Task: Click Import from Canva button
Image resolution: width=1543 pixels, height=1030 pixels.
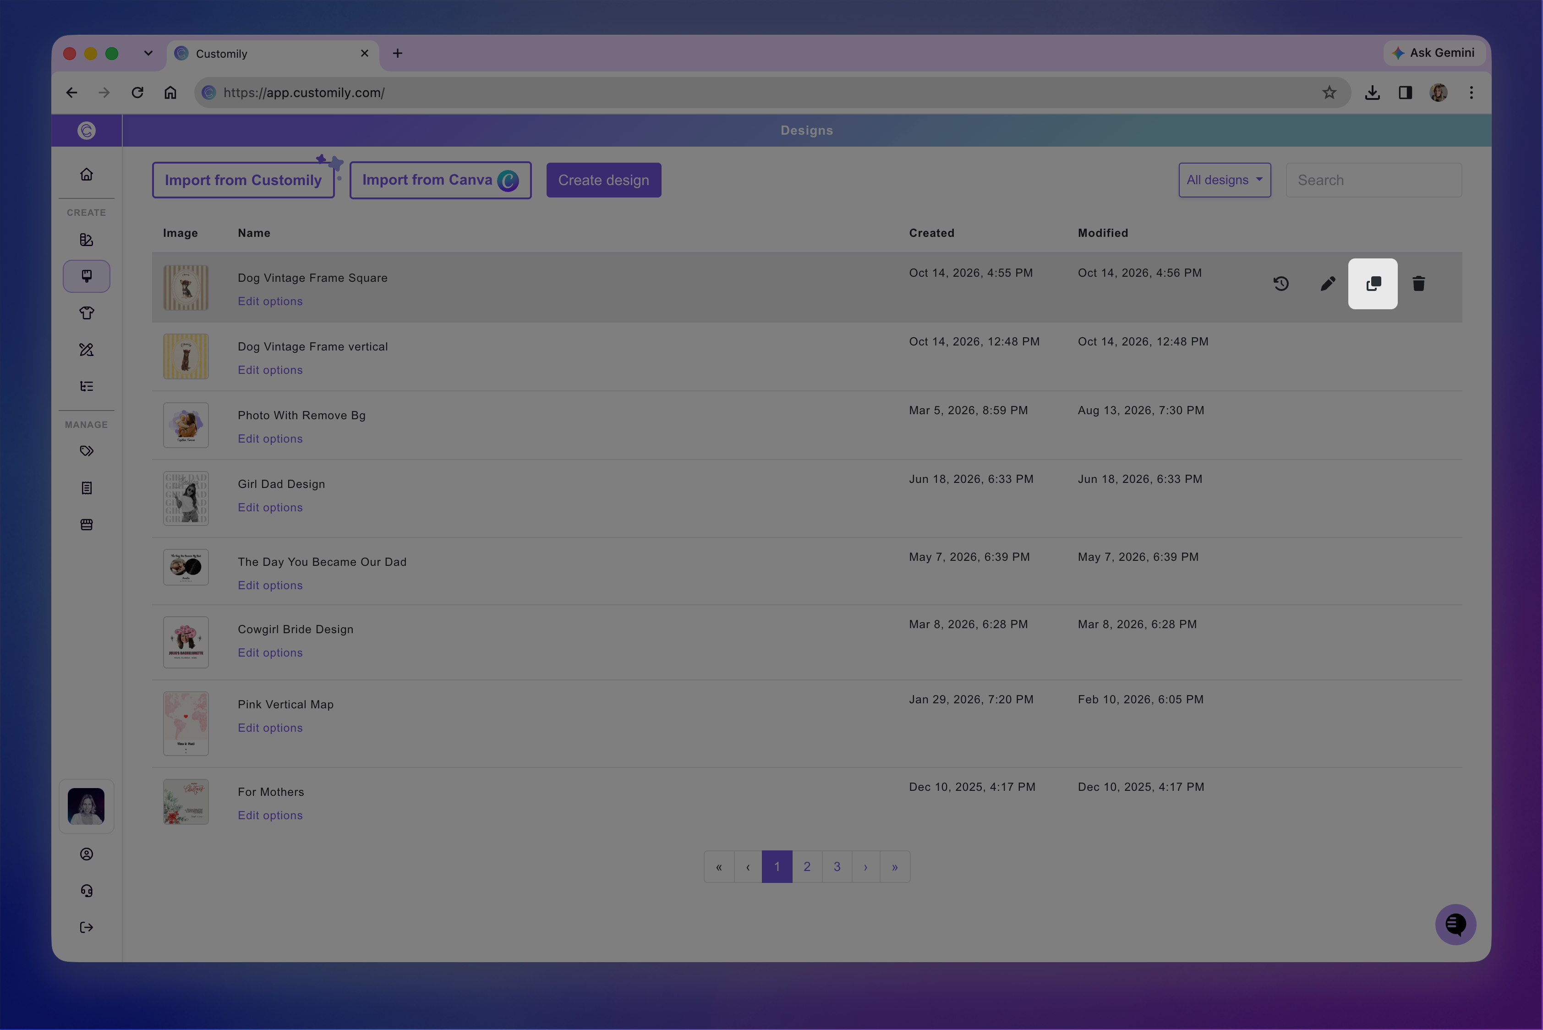Action: [440, 180]
